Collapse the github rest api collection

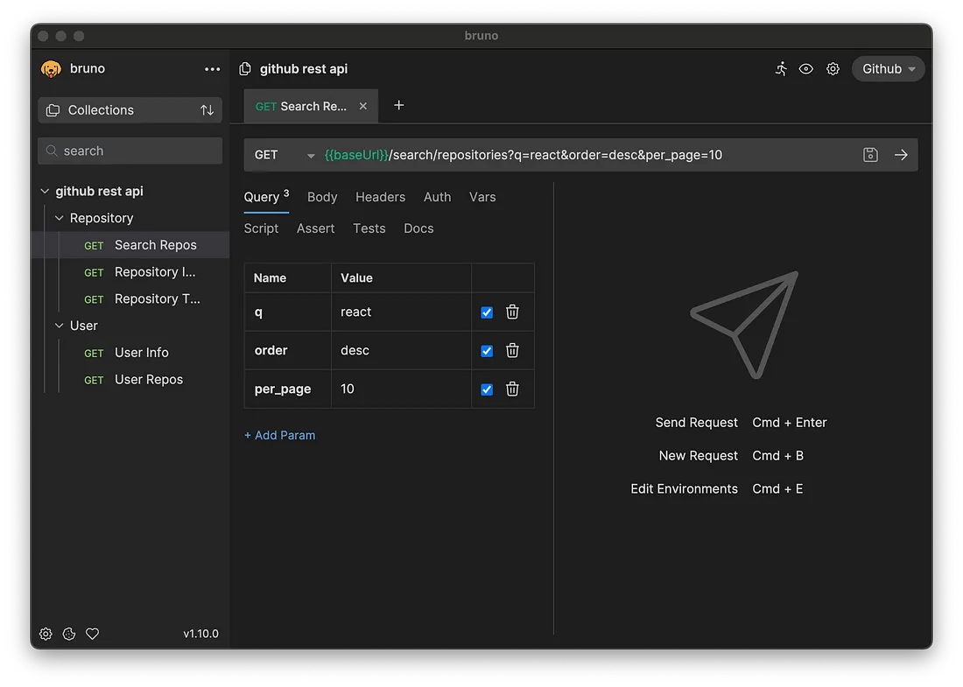(x=45, y=192)
